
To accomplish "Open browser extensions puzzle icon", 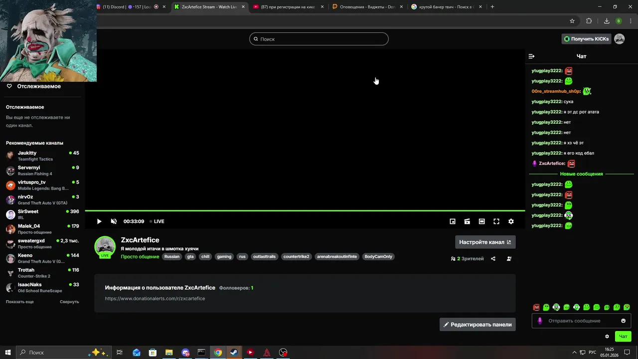I will [x=589, y=21].
